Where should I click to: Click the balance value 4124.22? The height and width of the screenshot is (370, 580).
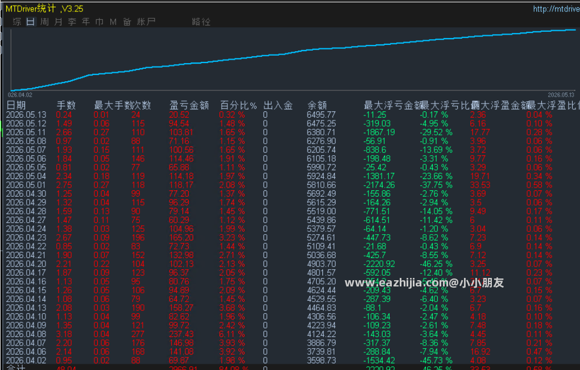tap(321, 334)
